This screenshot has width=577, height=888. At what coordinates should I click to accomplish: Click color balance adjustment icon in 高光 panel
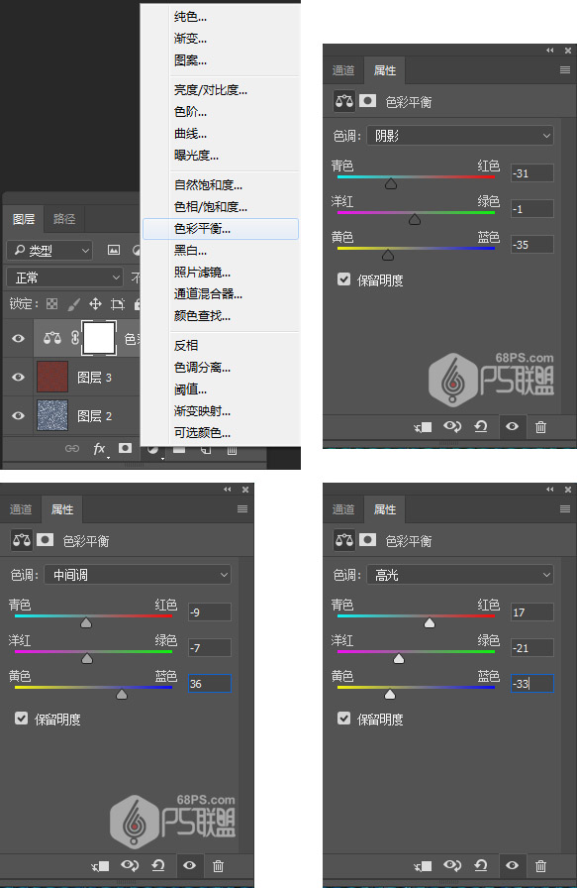coord(344,540)
